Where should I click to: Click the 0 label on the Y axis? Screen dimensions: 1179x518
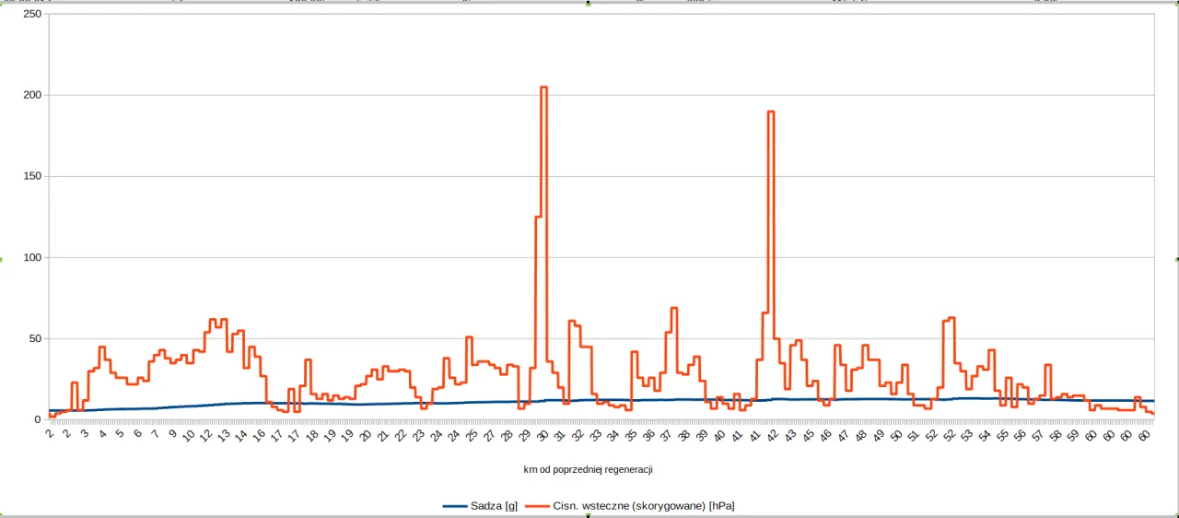pos(38,419)
